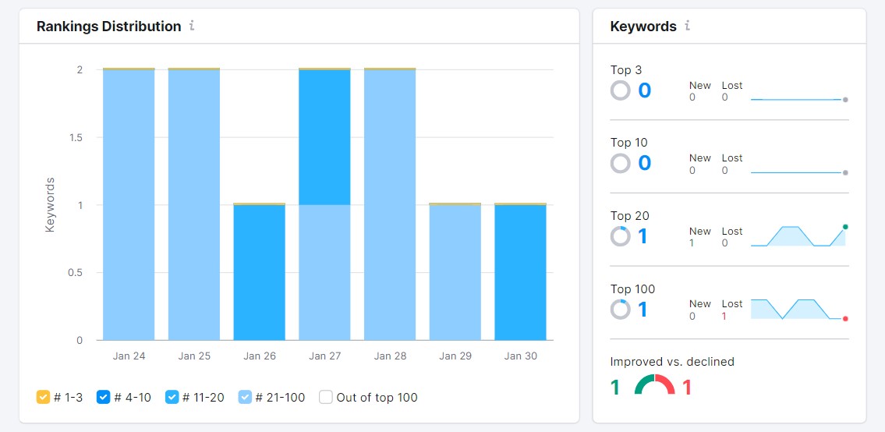Select the Jan 25 bar in chart
The width and height of the screenshot is (885, 432).
194,204
